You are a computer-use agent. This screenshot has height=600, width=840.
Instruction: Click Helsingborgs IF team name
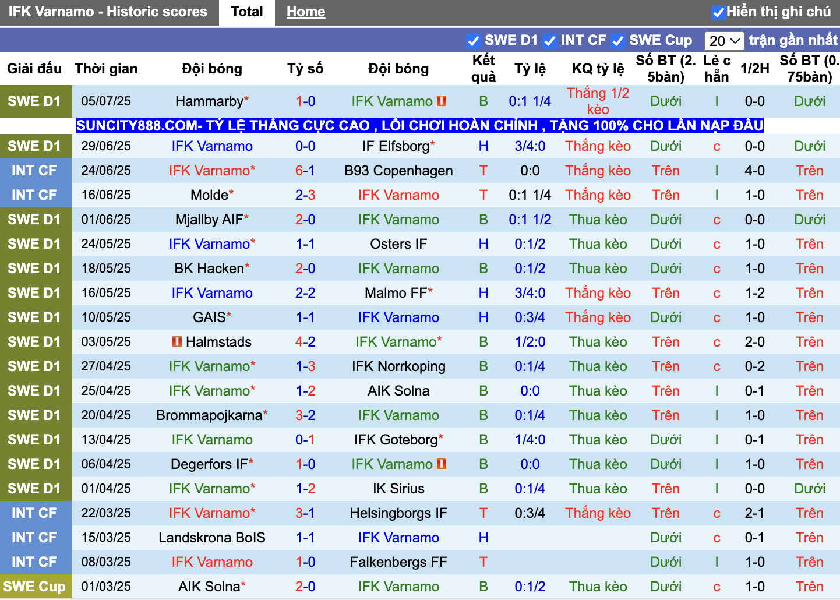(x=398, y=513)
